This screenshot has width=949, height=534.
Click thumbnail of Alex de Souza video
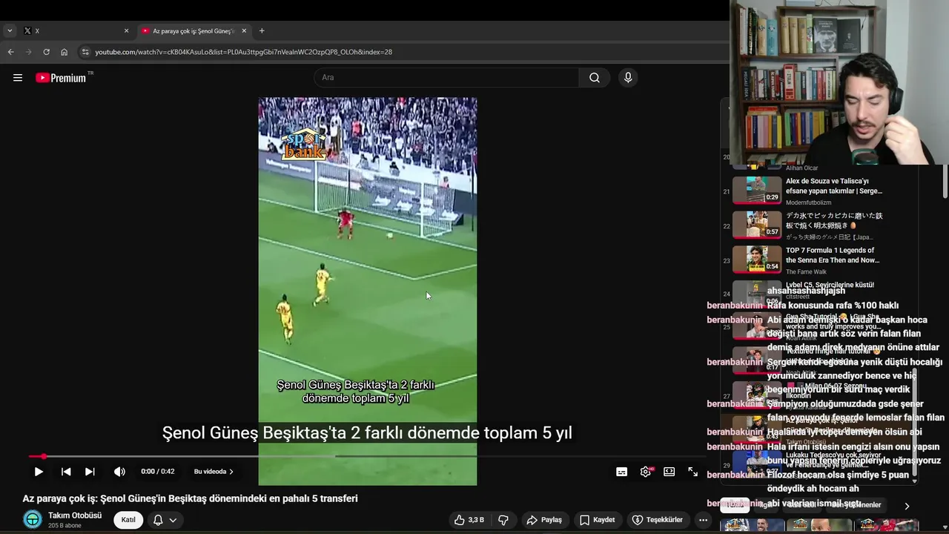tap(757, 190)
